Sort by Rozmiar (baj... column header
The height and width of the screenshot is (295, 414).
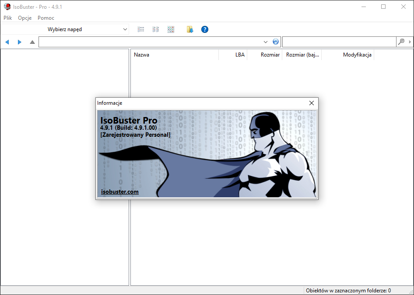tap(302, 55)
